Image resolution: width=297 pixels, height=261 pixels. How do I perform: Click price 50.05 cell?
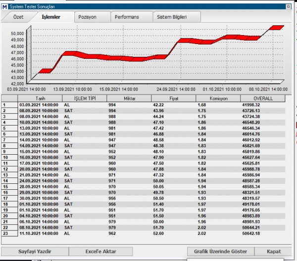point(158,187)
